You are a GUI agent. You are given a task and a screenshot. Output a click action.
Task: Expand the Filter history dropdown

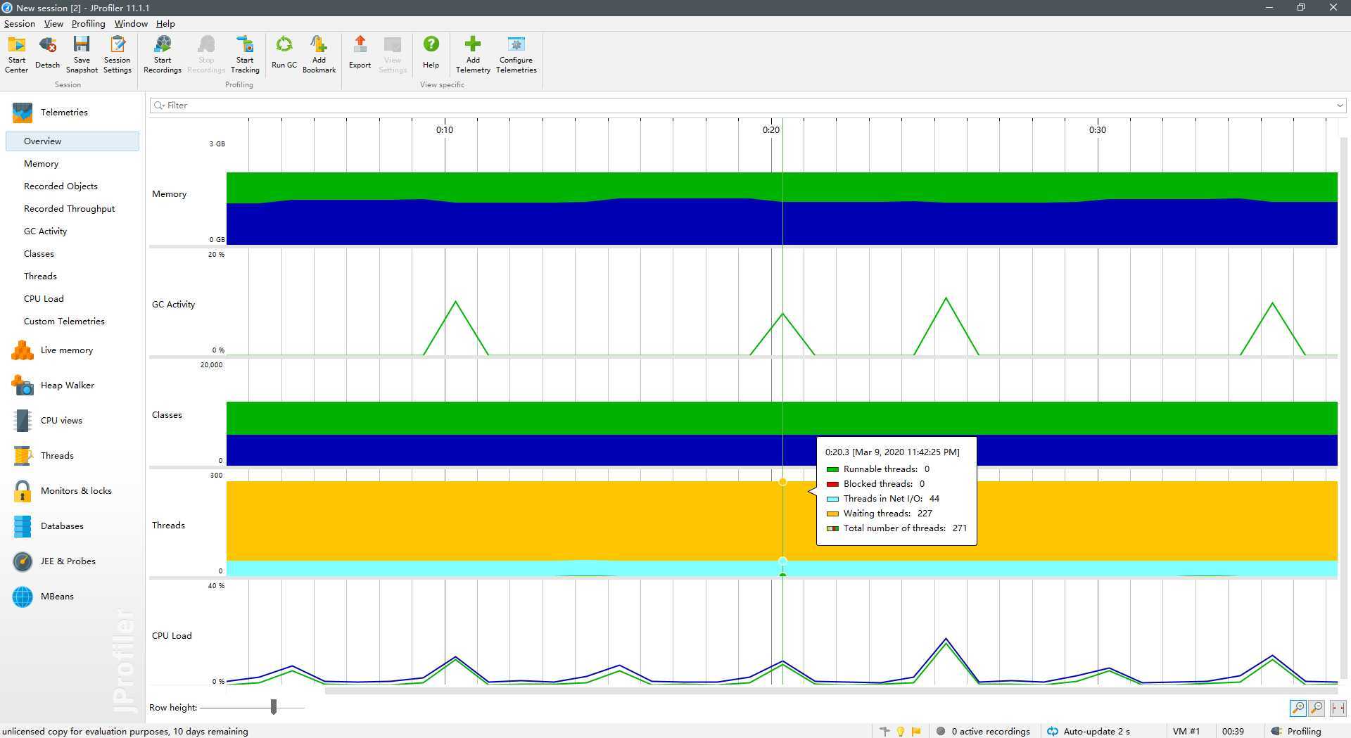point(1340,106)
